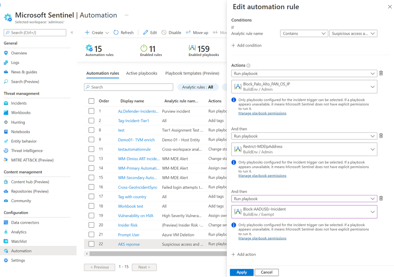The height and width of the screenshot is (277, 394).
Task: Open Workbooks chart icon
Action: [6, 113]
